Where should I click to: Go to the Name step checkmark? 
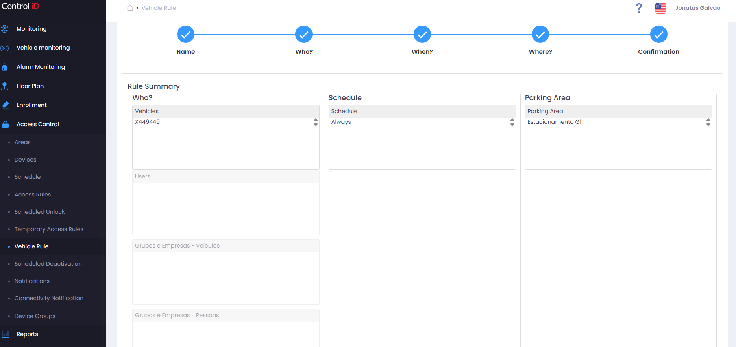pos(186,35)
